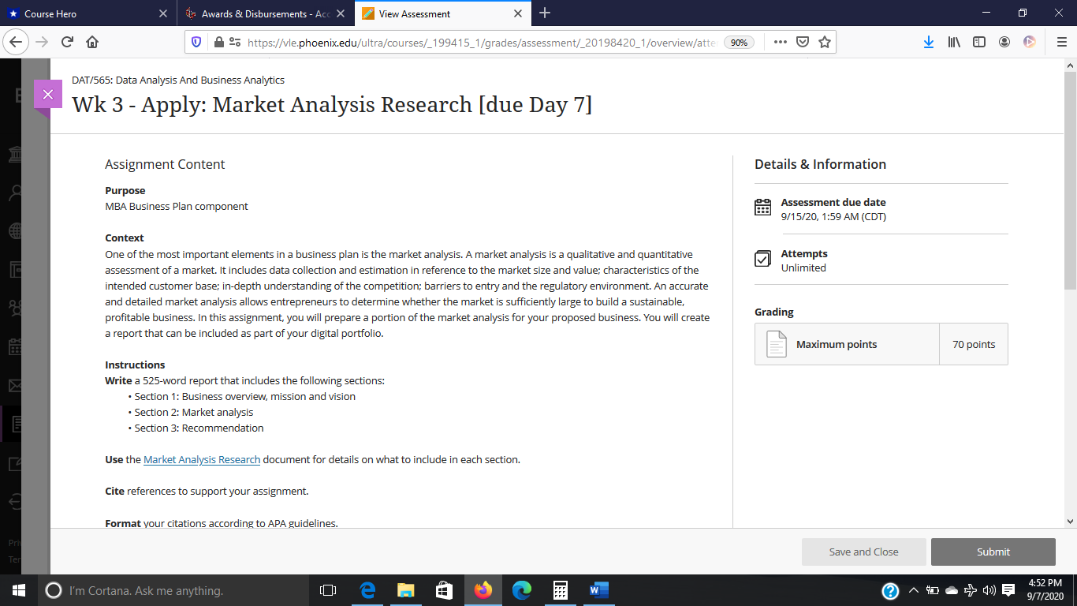
Task: Open the Action Center notifications
Action: (x=1008, y=591)
